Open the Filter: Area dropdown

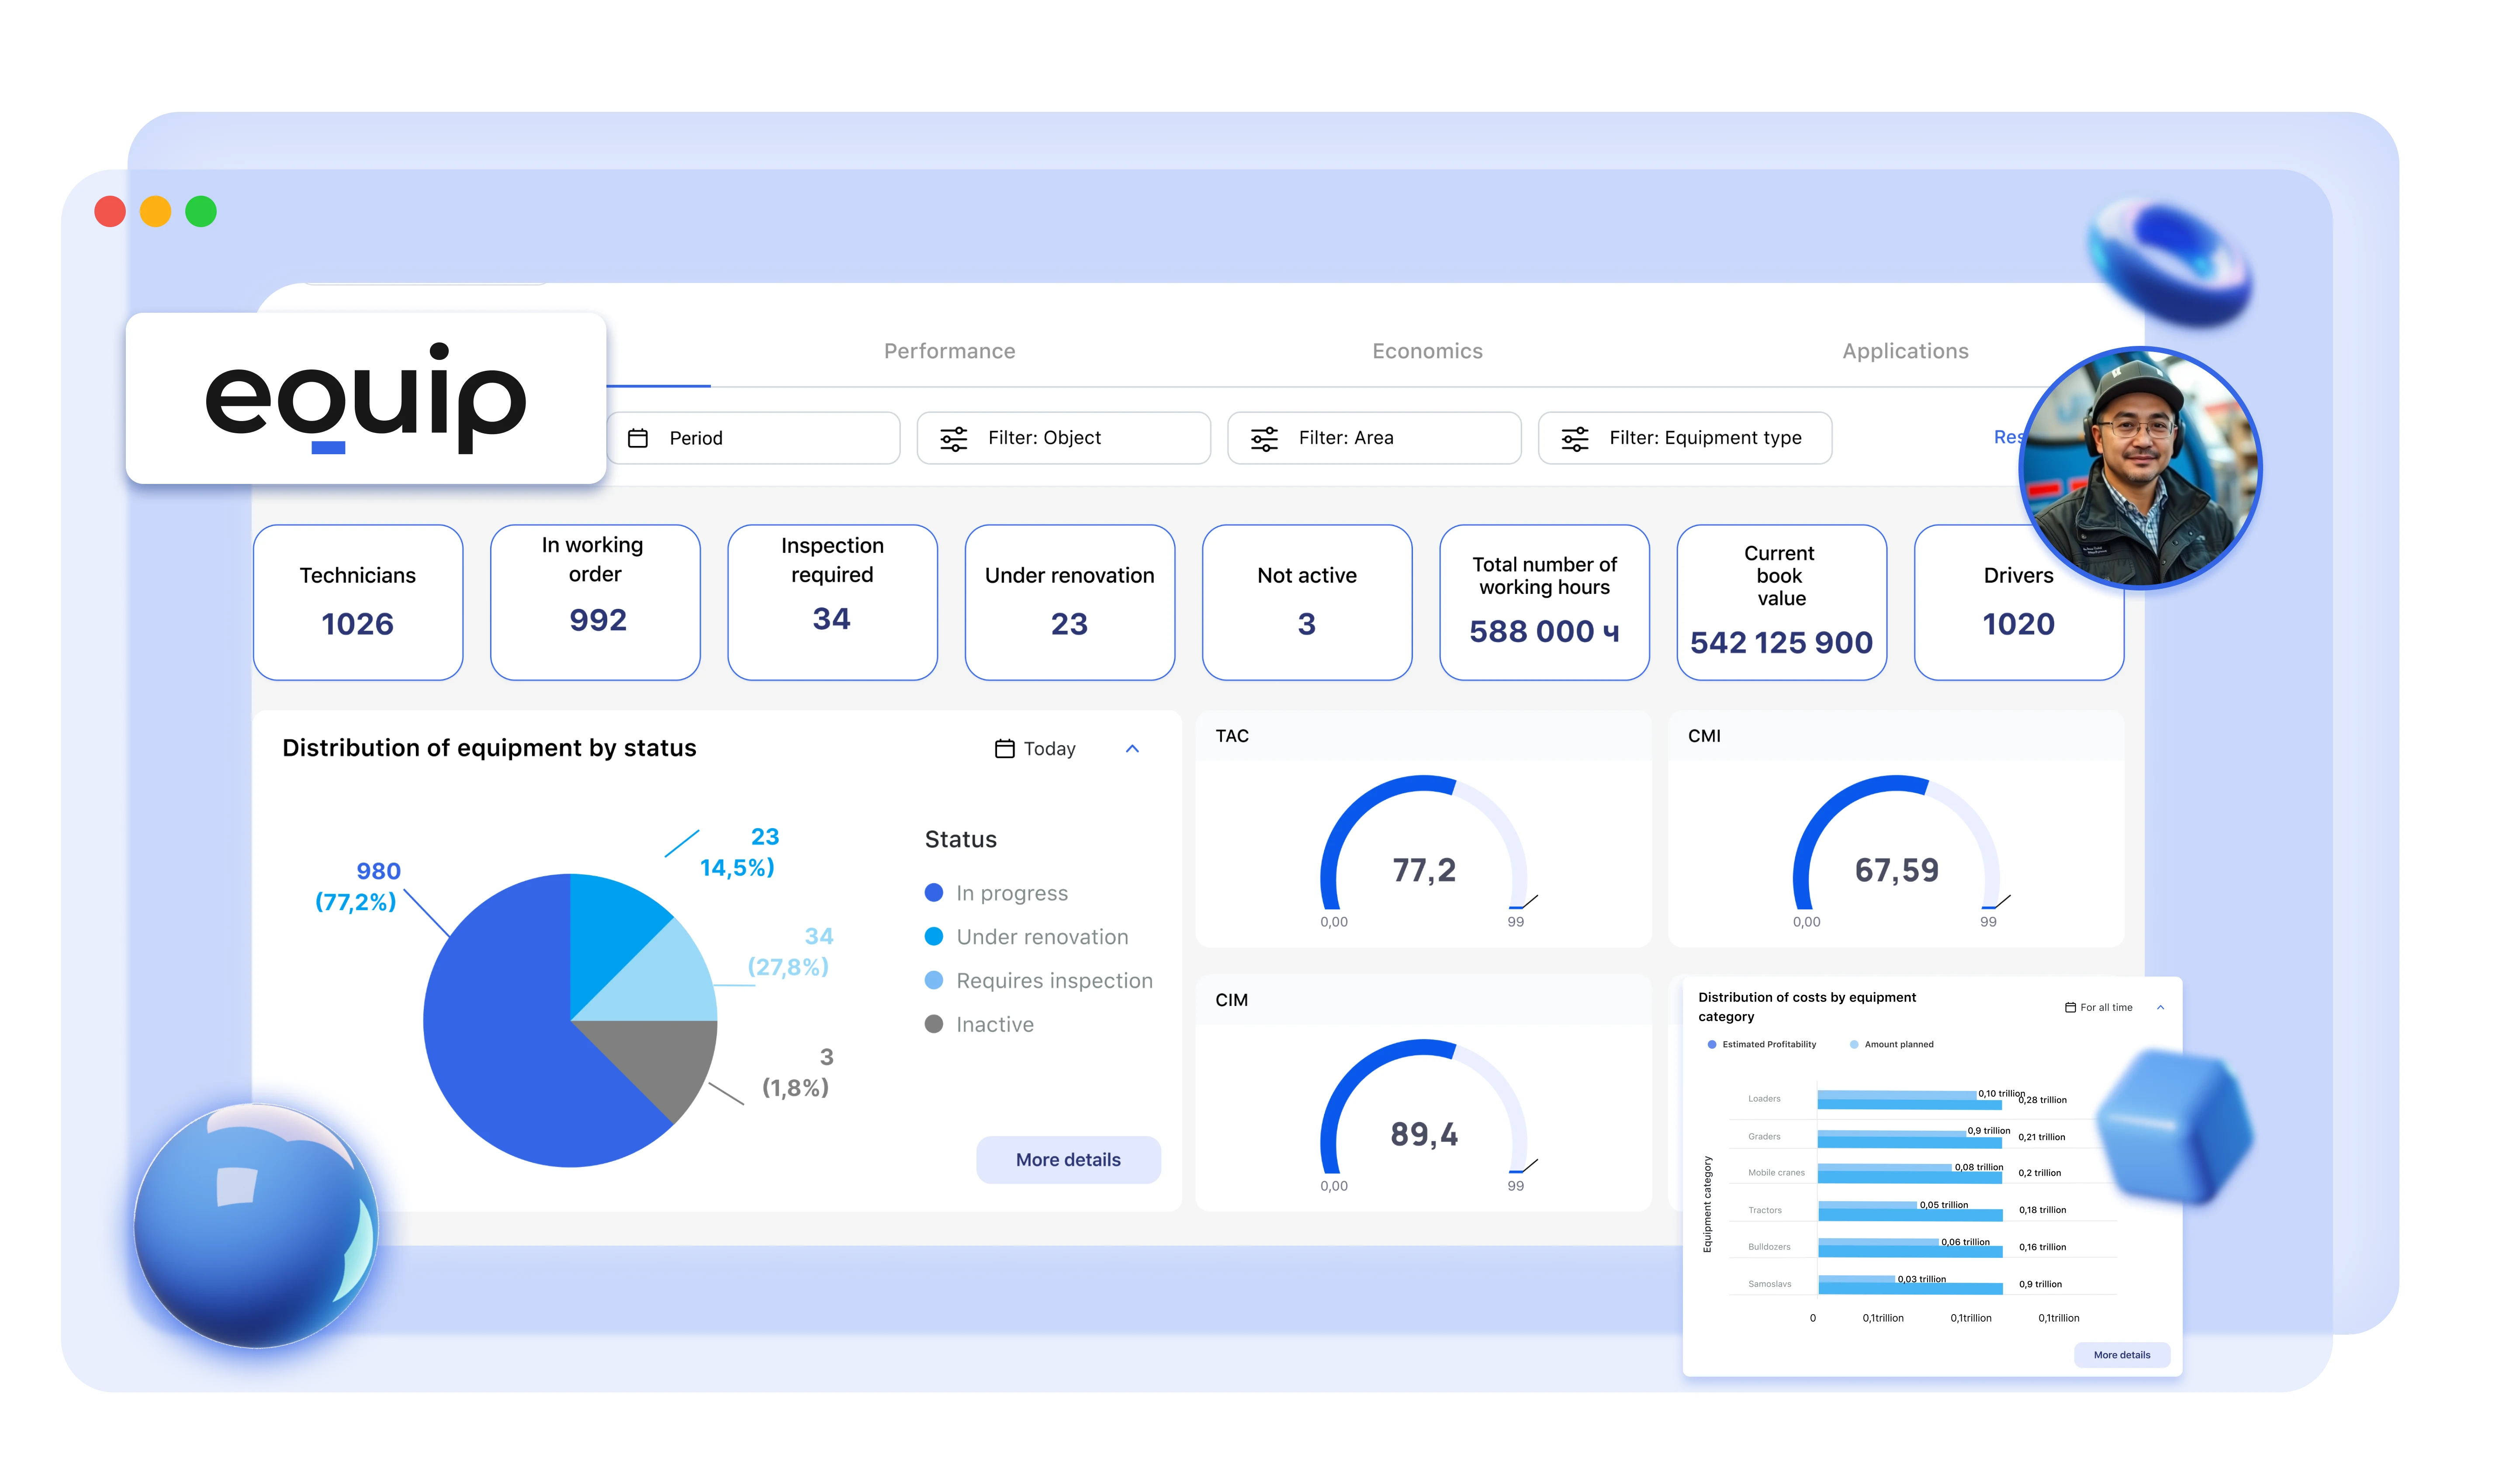(1374, 438)
